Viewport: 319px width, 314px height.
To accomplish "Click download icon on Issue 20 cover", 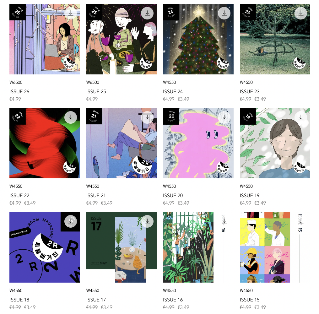I will [x=224, y=117].
